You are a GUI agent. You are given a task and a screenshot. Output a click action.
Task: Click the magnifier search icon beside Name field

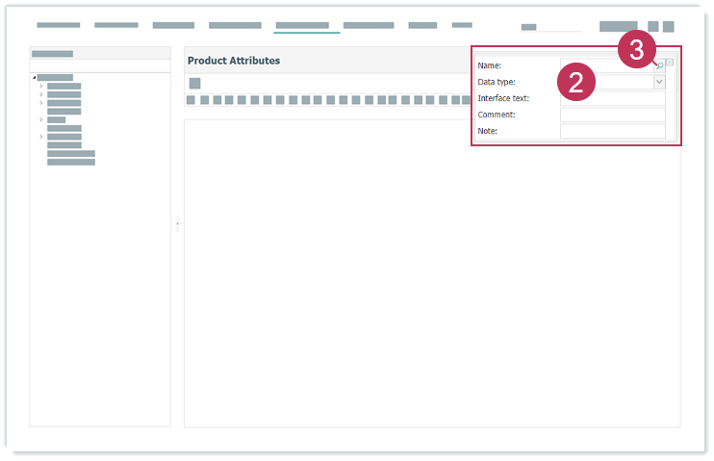660,66
